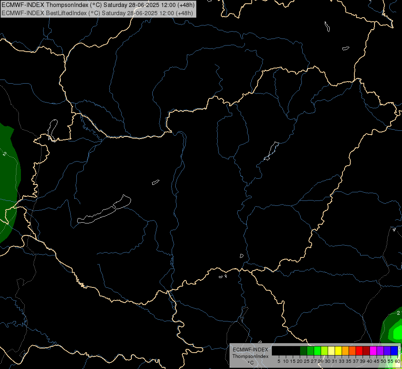Choose the bright red 37-39 legend swatch
This screenshot has height=369, width=402.
359,351
